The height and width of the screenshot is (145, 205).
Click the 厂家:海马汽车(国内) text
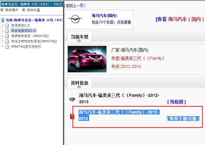pos(130,50)
